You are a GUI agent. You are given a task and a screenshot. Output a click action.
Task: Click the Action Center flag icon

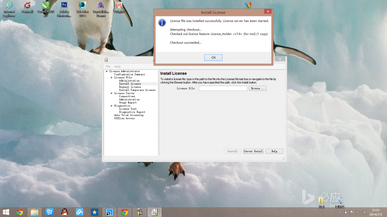(x=352, y=213)
